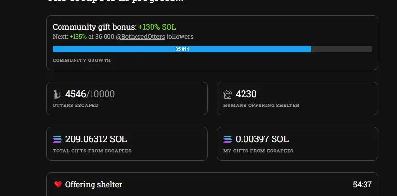Click the 54:37 countdown timer
Screen dimensions: 397x196
362,184
